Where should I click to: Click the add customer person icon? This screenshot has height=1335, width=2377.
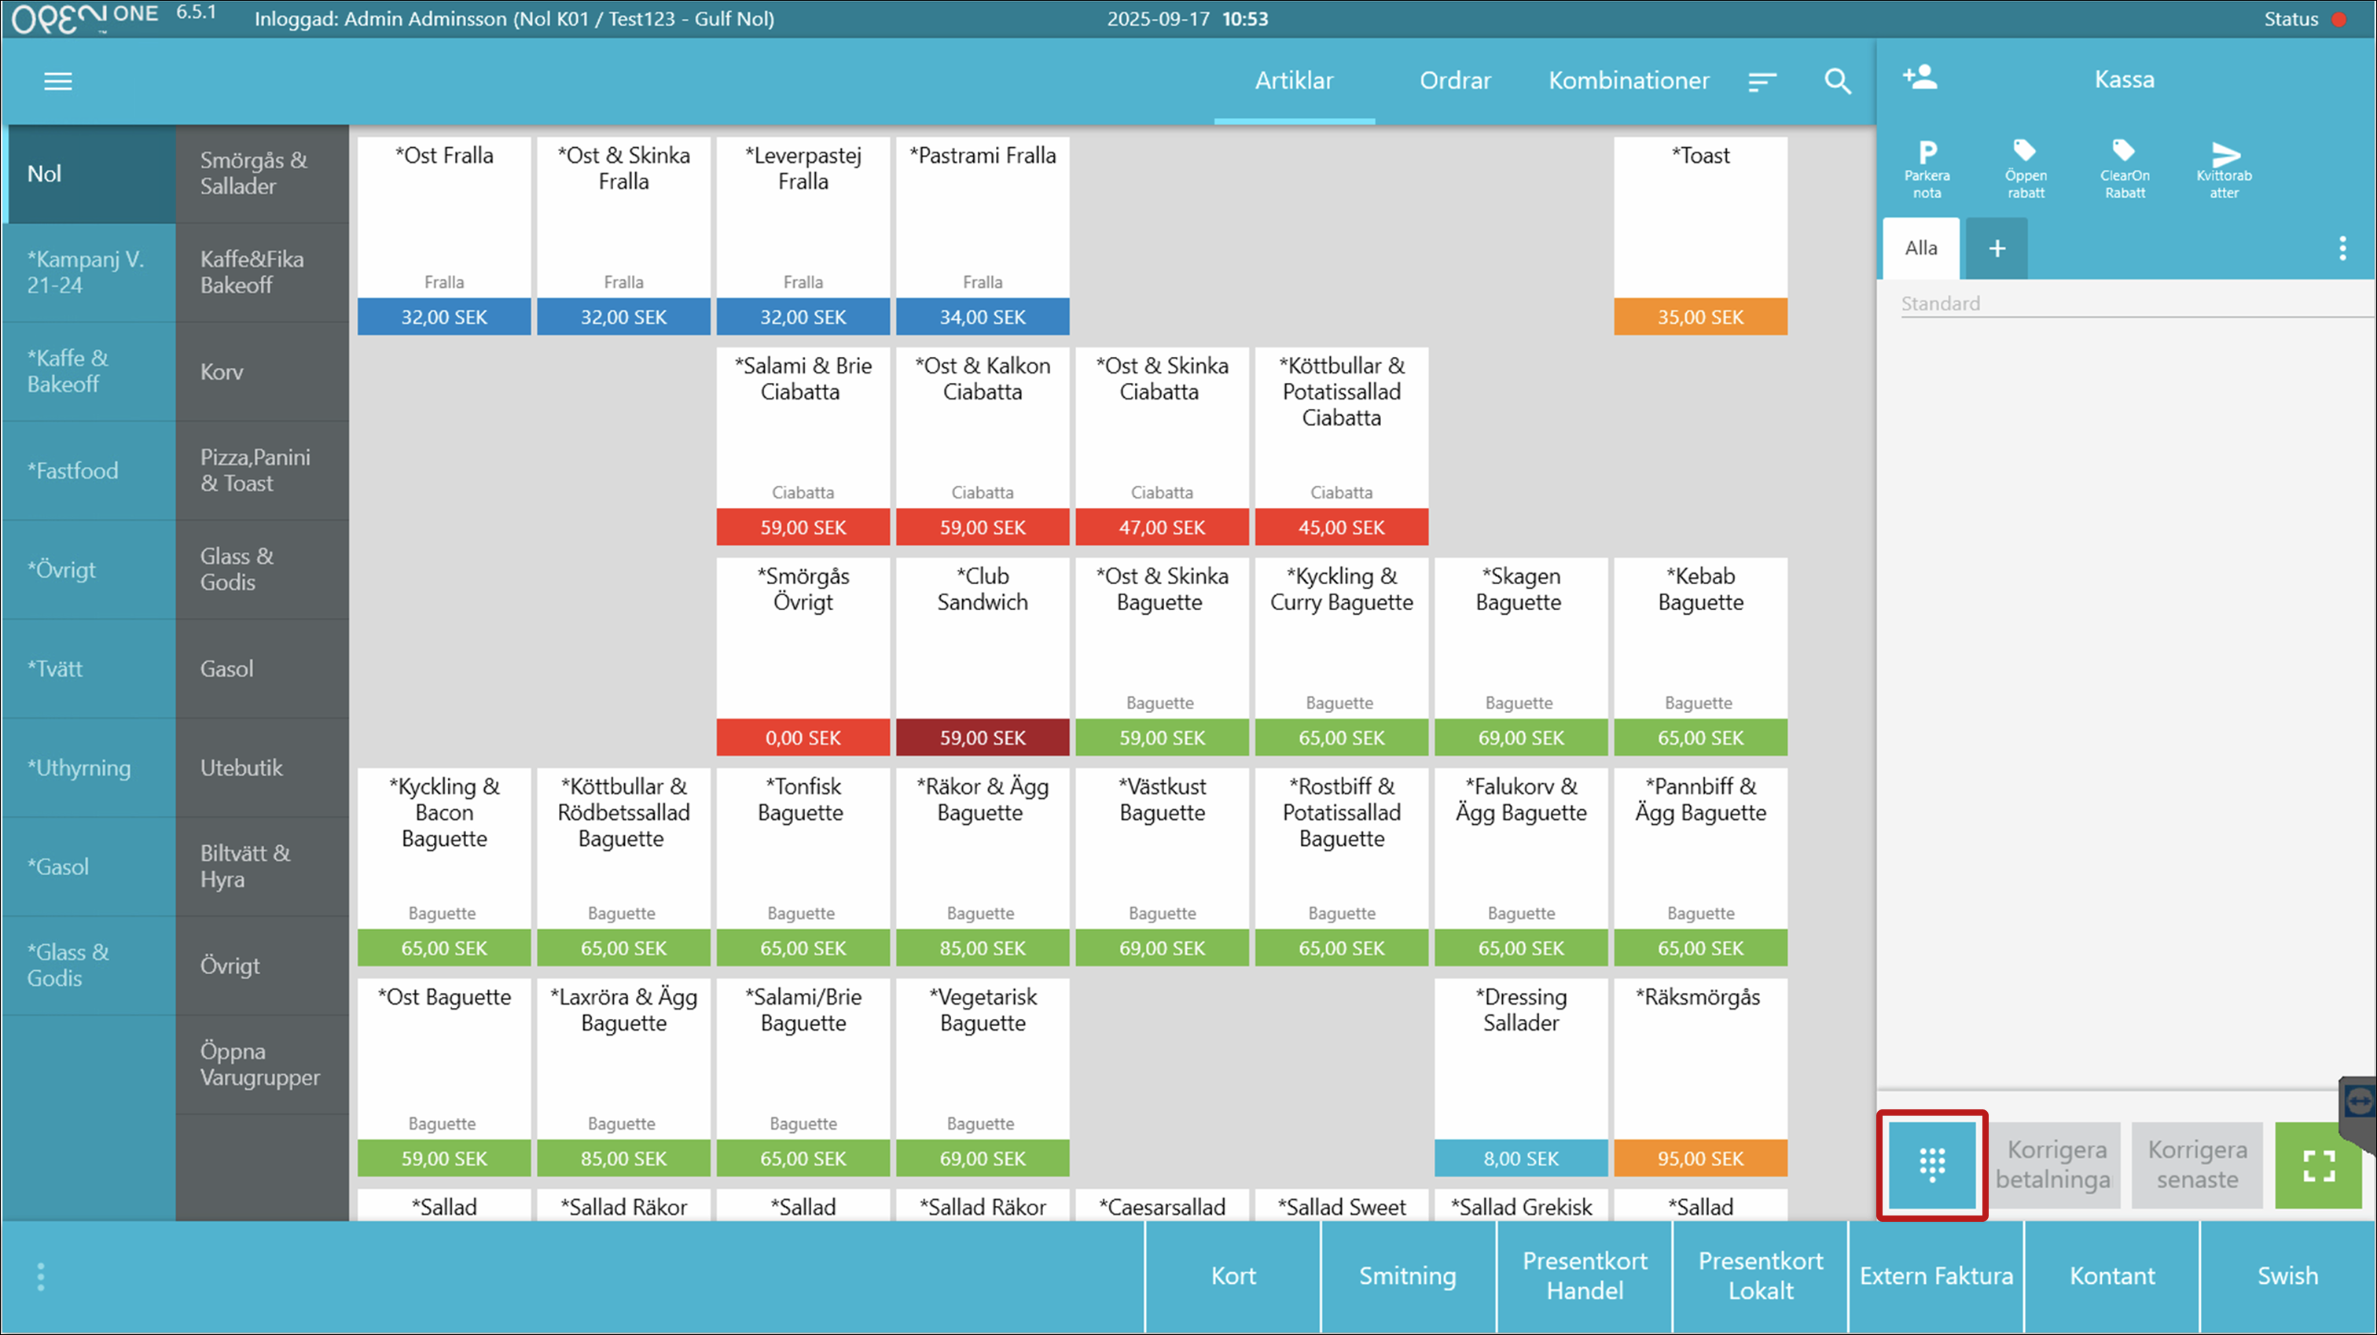1920,78
